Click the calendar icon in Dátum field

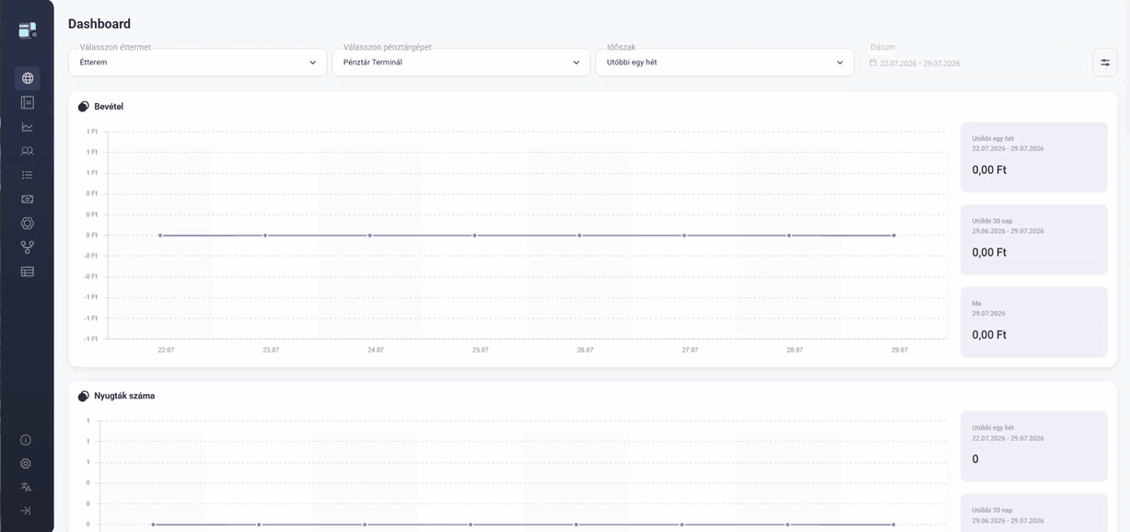(x=873, y=64)
